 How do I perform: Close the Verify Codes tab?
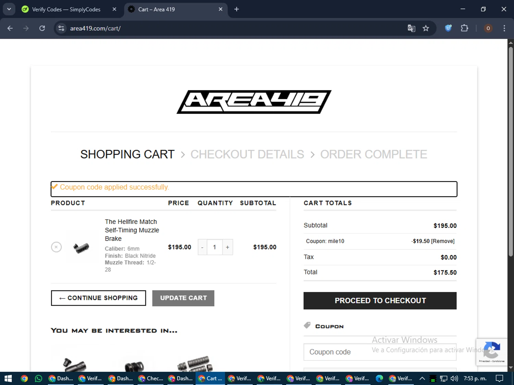114,9
